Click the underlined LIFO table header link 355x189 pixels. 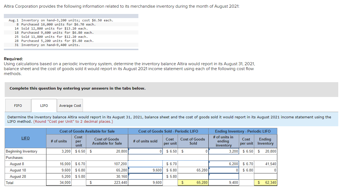pyautogui.click(x=25, y=138)
